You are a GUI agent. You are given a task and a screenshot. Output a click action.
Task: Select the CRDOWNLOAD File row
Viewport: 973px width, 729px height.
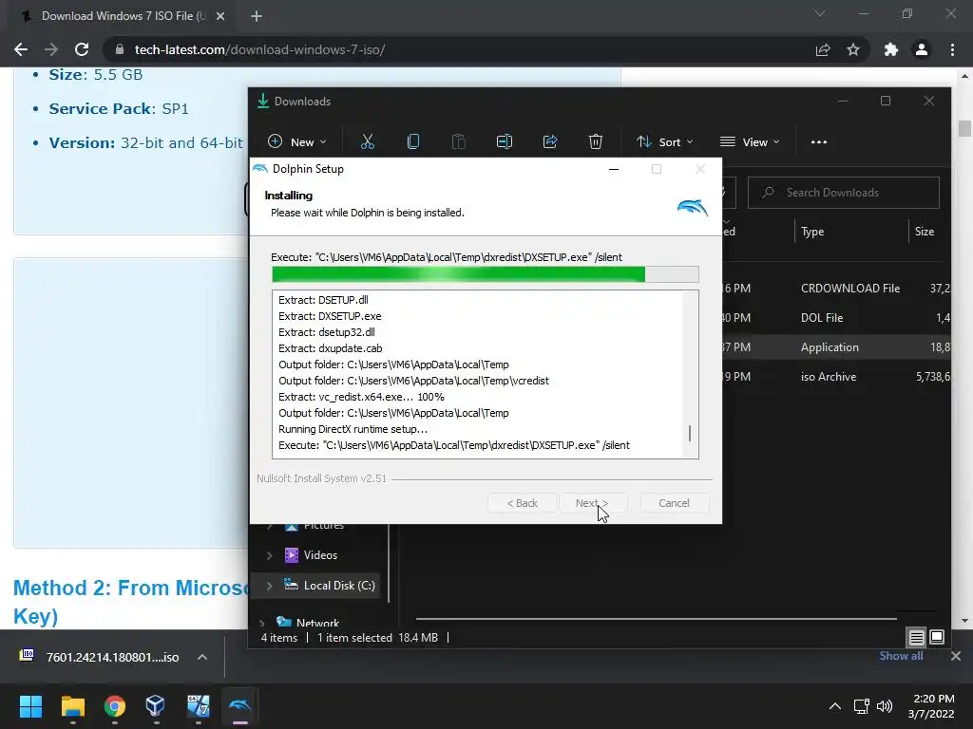[x=836, y=289]
